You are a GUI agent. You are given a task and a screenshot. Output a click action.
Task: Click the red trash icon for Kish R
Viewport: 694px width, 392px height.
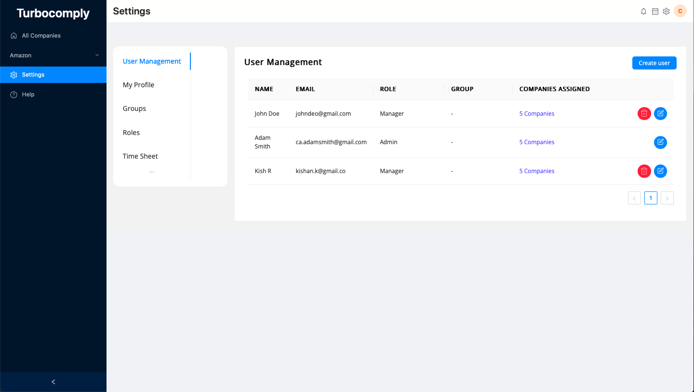(644, 171)
